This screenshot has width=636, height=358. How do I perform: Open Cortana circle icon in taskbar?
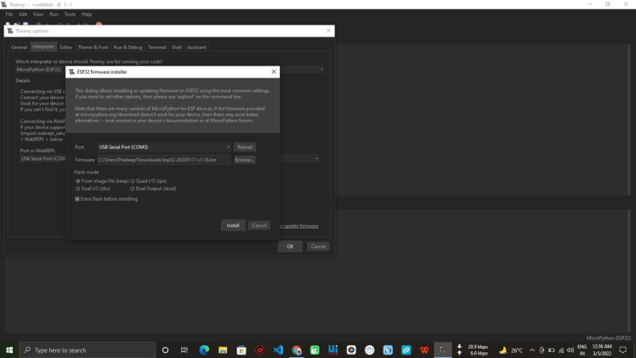pos(165,349)
